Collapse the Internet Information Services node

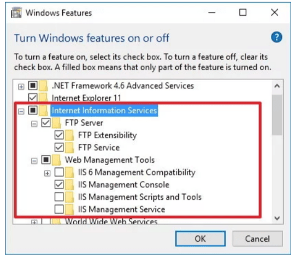(21, 112)
